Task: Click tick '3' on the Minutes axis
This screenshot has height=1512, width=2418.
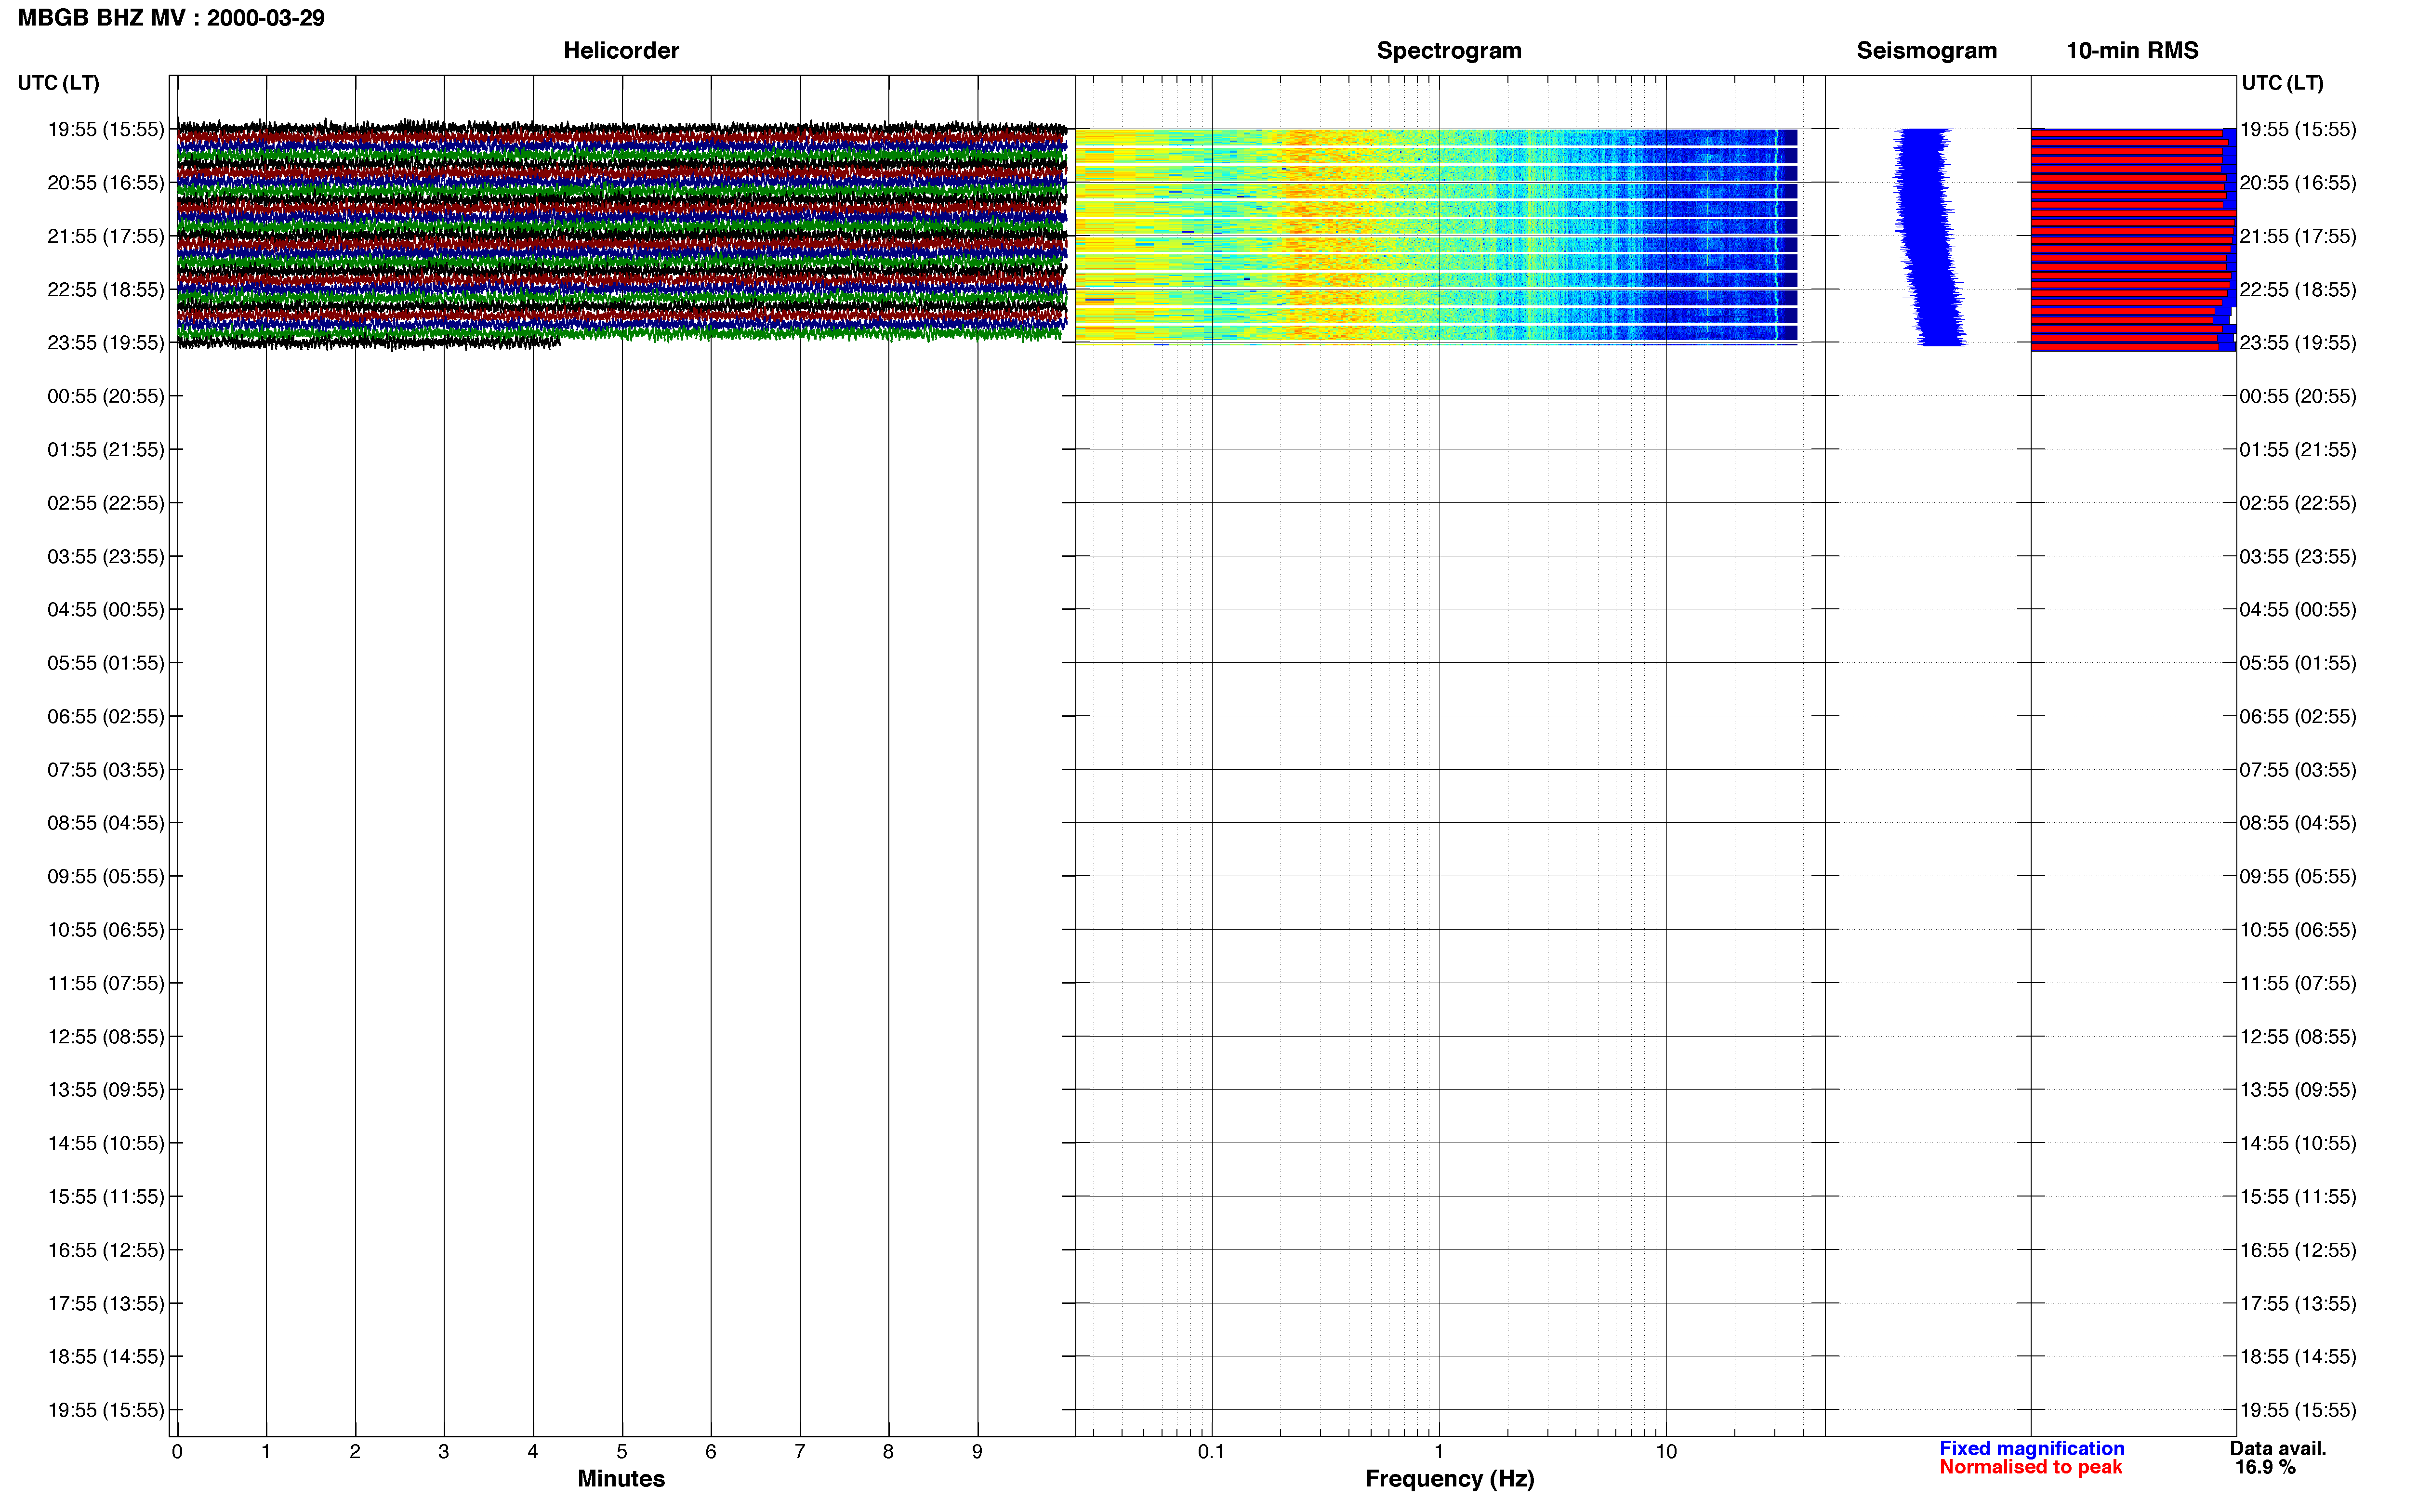Action: pos(444,1451)
